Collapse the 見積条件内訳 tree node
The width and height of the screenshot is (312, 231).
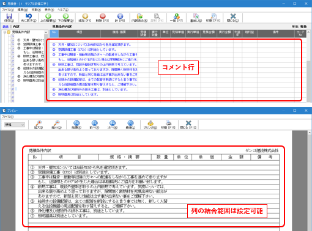coord(5,32)
